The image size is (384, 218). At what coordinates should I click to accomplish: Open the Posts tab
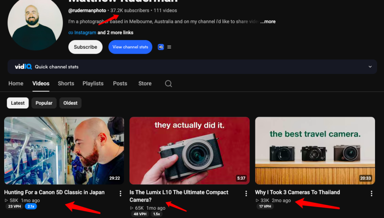[x=120, y=84]
